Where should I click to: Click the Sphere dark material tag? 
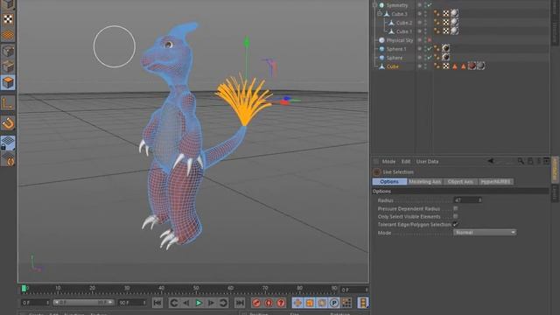(x=445, y=57)
